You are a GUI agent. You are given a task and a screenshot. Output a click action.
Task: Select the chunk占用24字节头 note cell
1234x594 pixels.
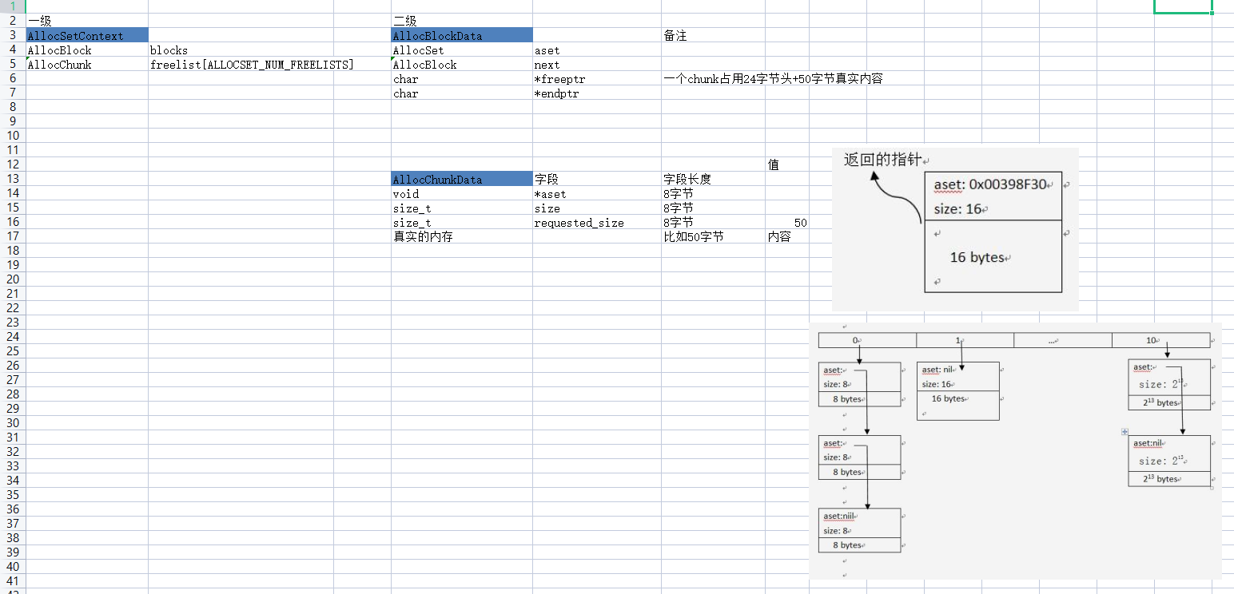click(773, 79)
